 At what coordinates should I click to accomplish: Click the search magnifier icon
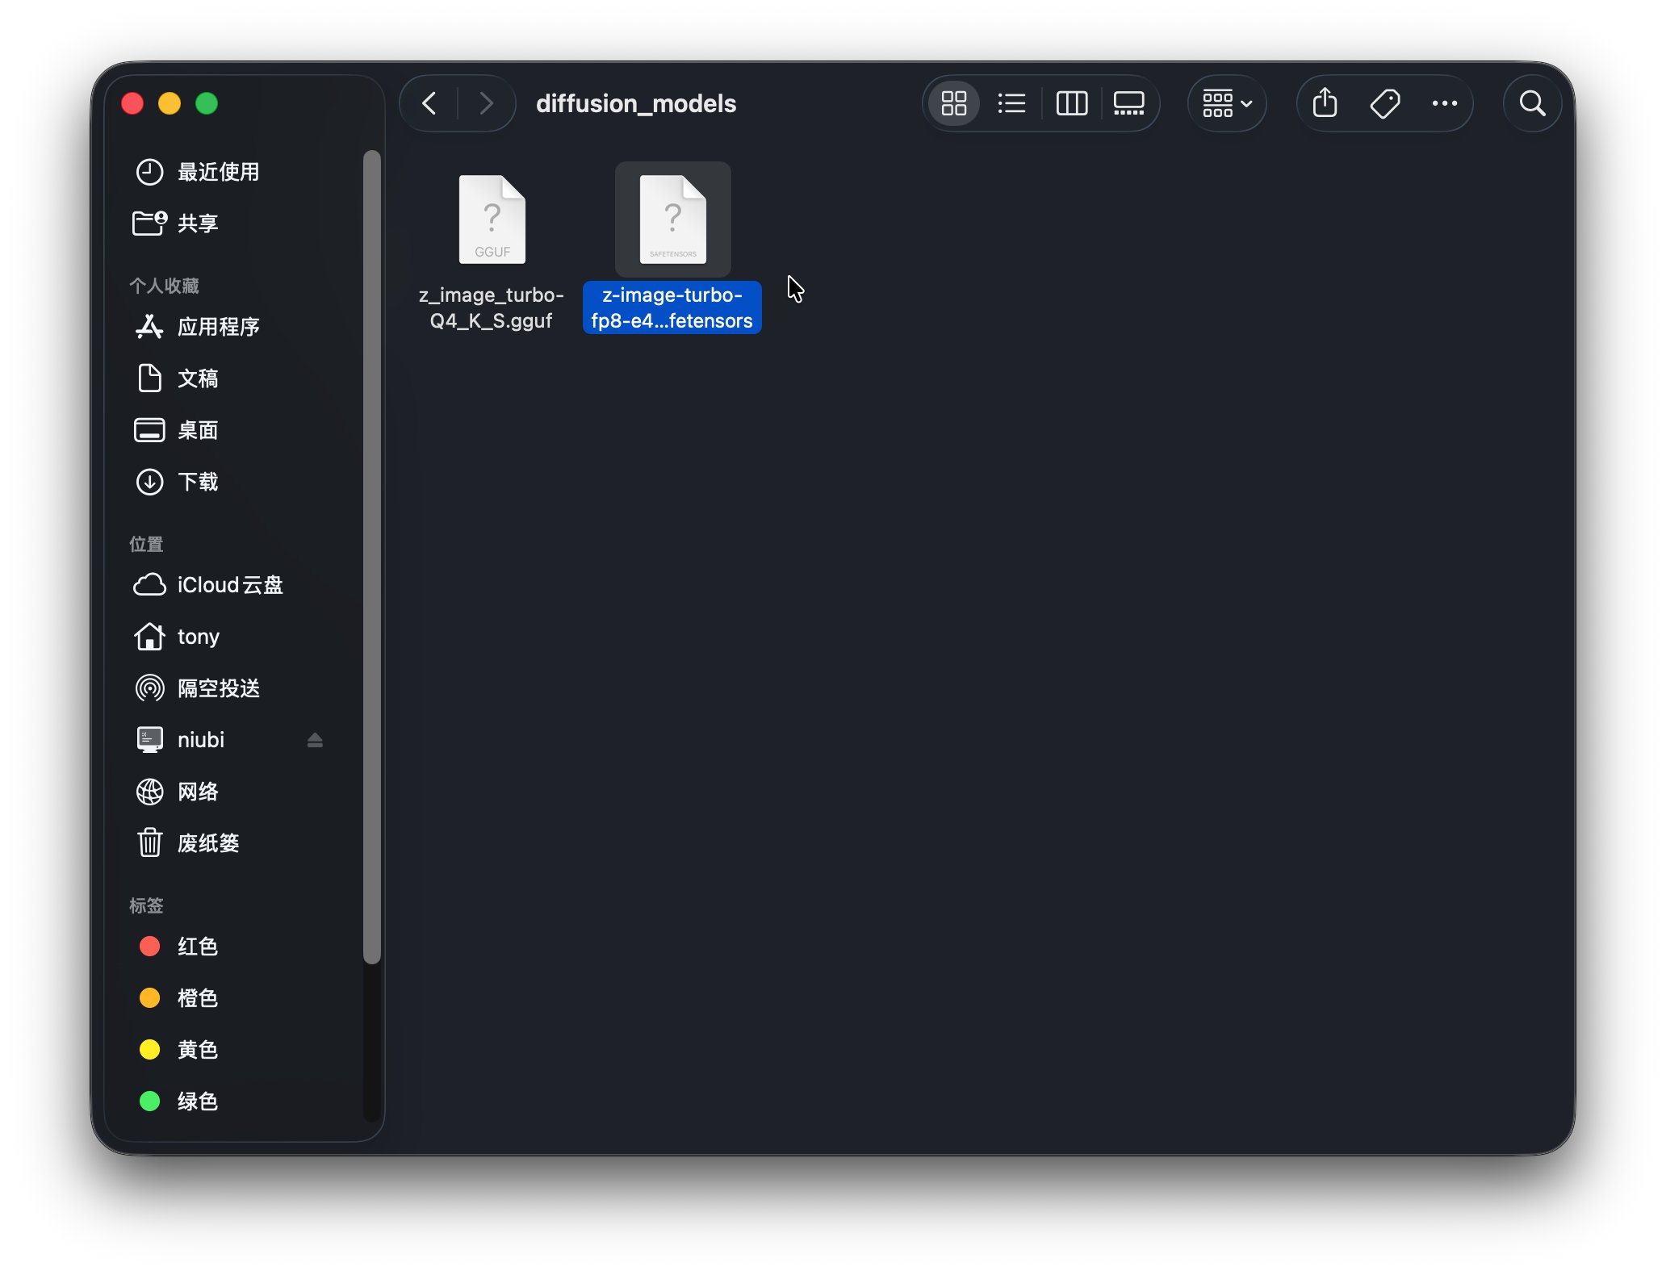[x=1531, y=103]
